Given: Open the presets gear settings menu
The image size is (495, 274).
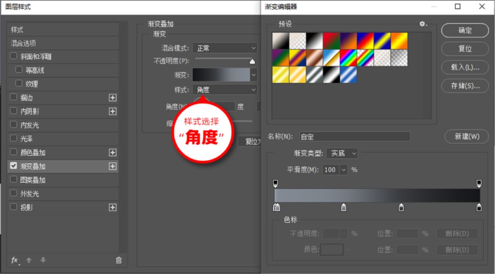Looking at the screenshot, I should coord(423,24).
